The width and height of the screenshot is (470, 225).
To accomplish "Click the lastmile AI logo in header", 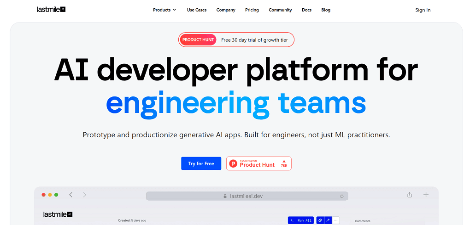I will (51, 10).
